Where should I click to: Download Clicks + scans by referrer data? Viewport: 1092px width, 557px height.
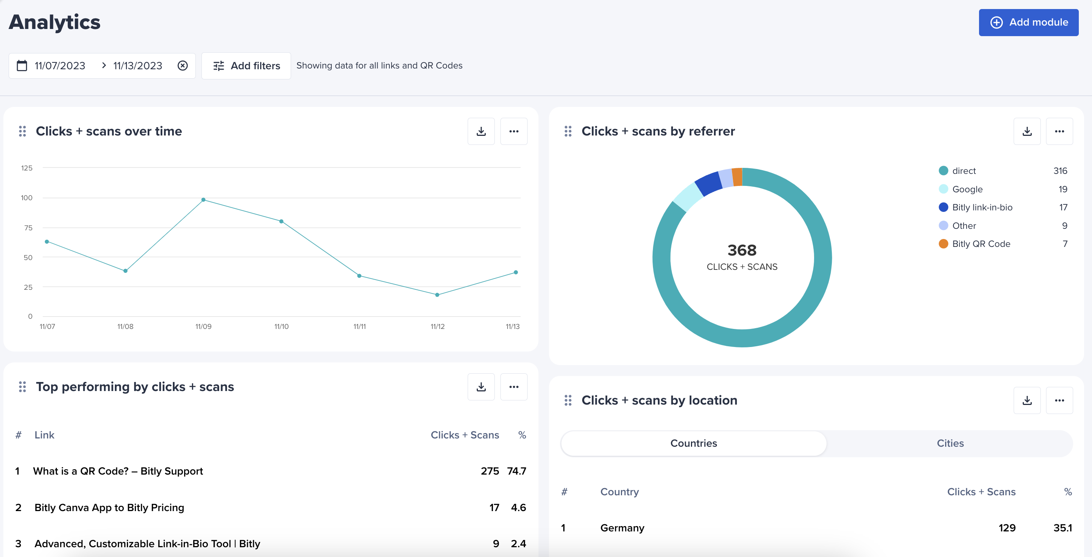coord(1026,131)
